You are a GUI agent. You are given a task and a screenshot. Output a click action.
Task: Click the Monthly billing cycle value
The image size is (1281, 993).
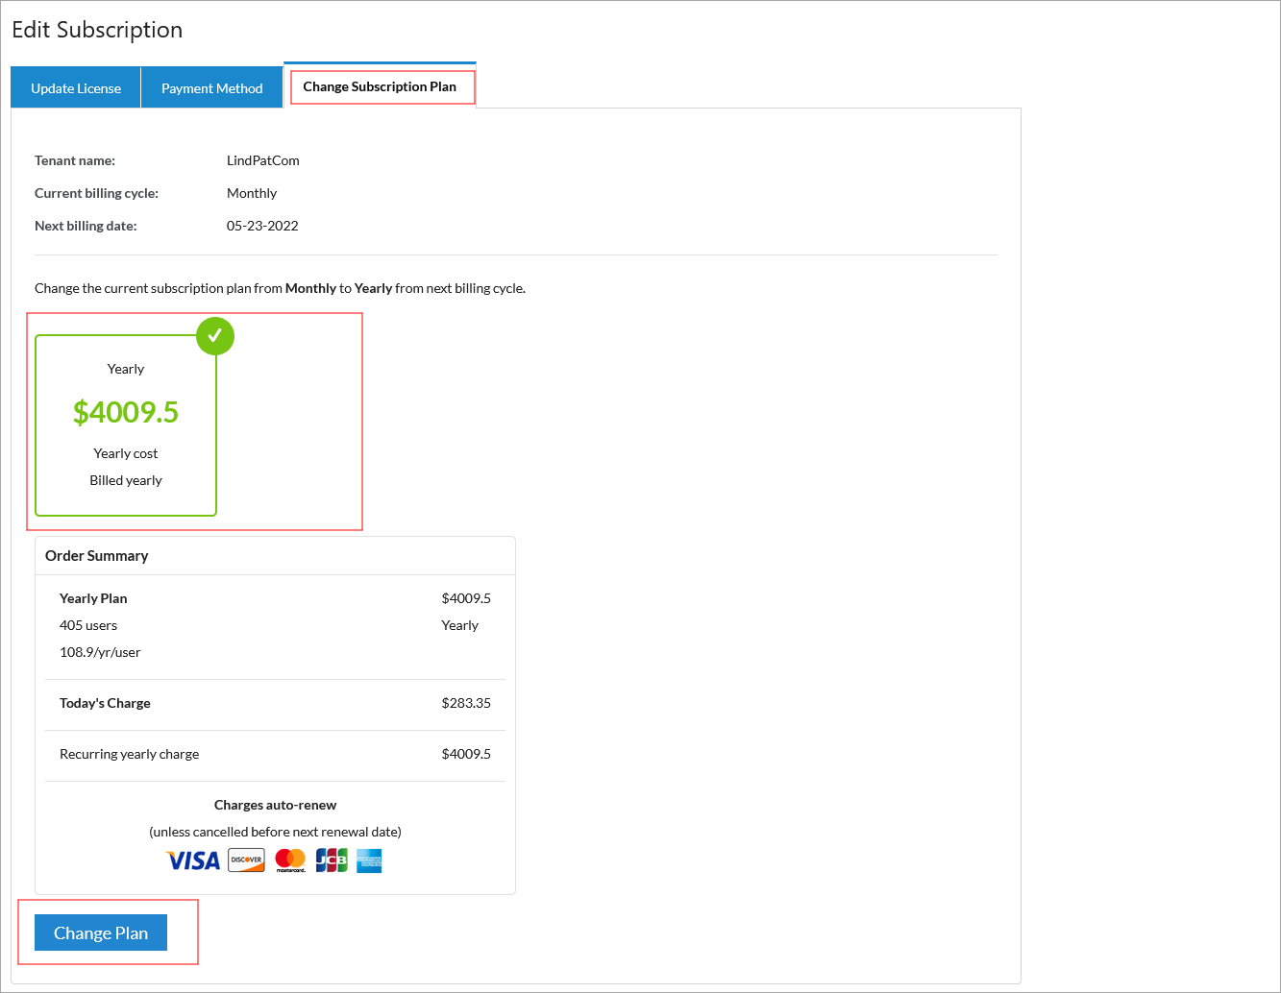coord(252,193)
